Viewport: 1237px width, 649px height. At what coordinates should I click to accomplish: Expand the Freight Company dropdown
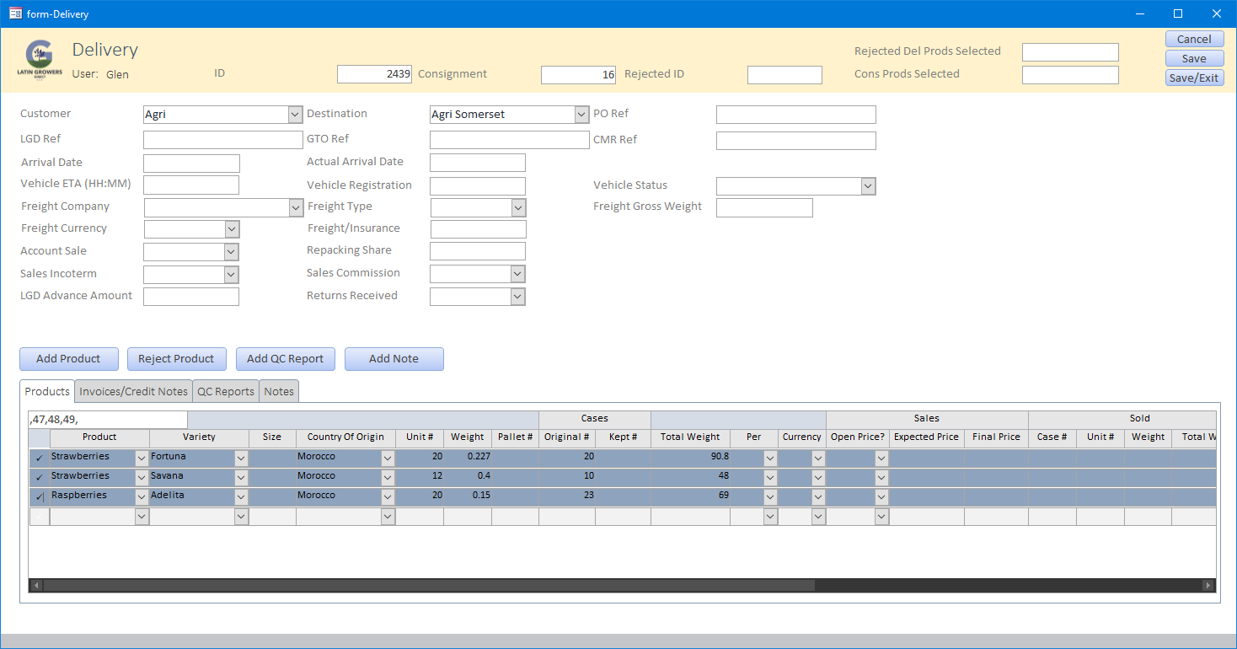[x=296, y=207]
